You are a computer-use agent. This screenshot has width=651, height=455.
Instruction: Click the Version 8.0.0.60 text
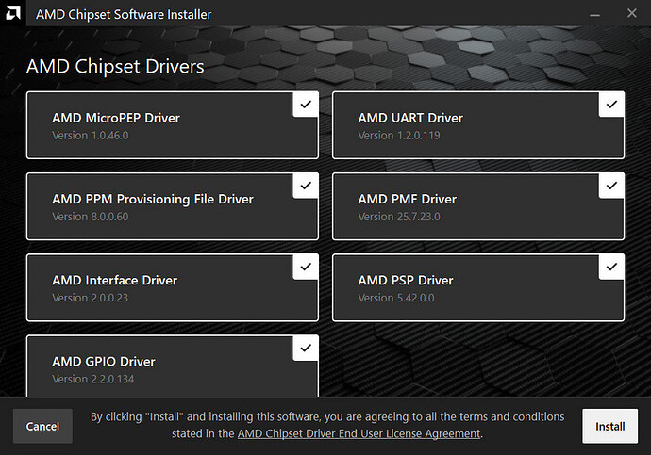pyautogui.click(x=90, y=217)
